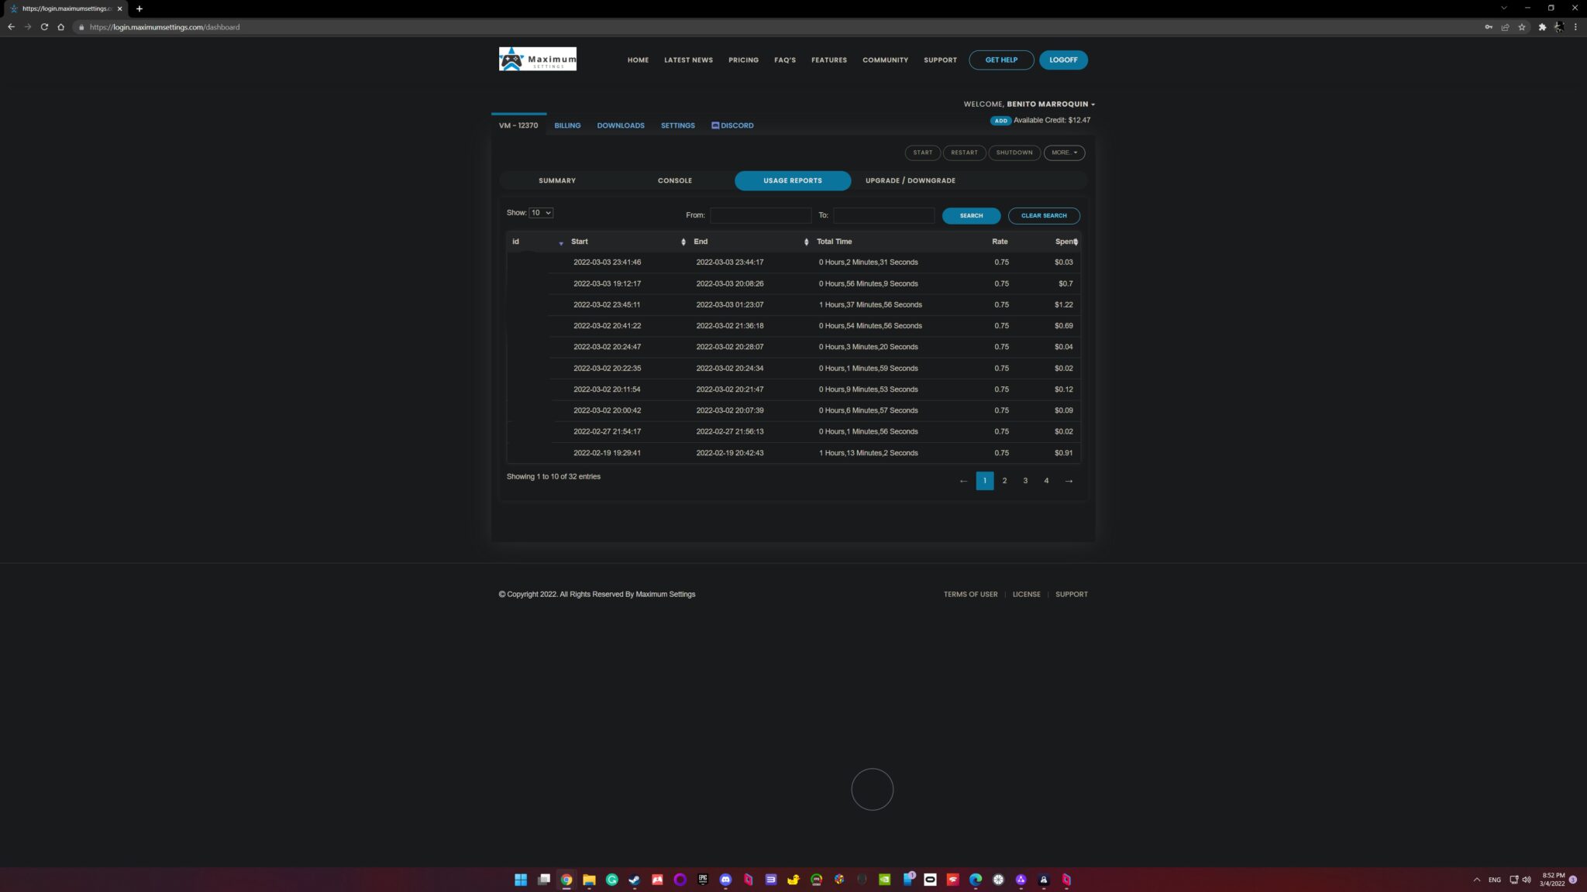1587x892 pixels.
Task: Open the saved passwords key icon
Action: [1489, 27]
